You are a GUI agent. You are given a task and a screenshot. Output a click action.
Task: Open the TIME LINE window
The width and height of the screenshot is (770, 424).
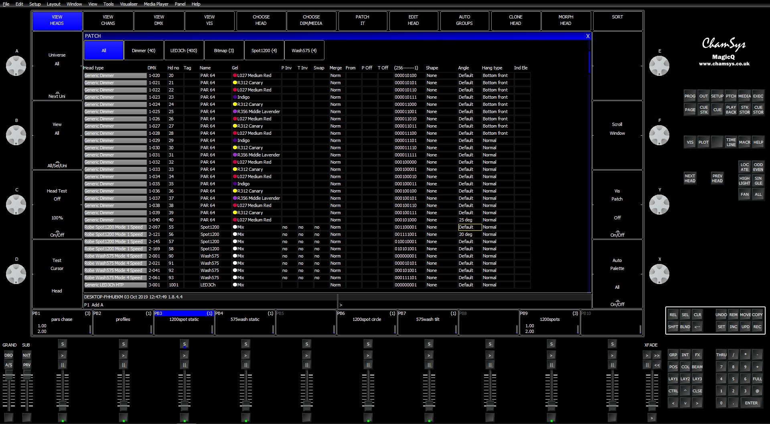pyautogui.click(x=731, y=142)
